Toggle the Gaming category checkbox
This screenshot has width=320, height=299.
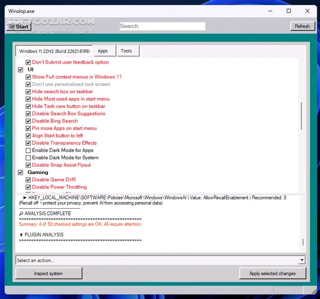(x=21, y=173)
